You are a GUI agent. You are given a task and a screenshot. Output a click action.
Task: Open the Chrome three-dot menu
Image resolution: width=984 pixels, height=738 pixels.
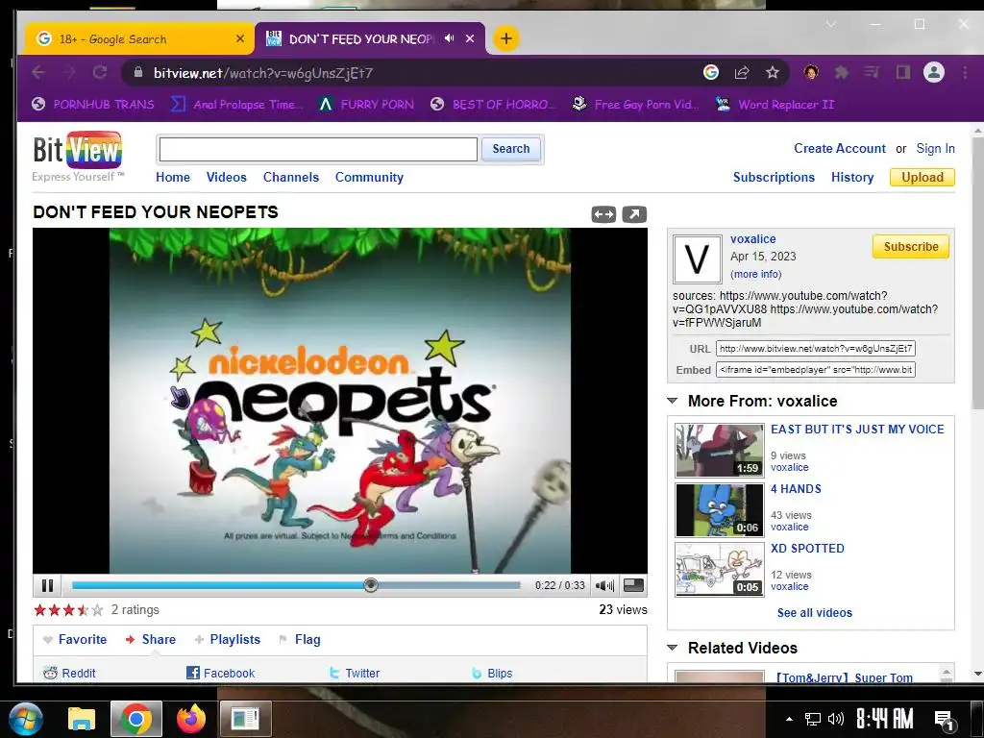pos(965,73)
